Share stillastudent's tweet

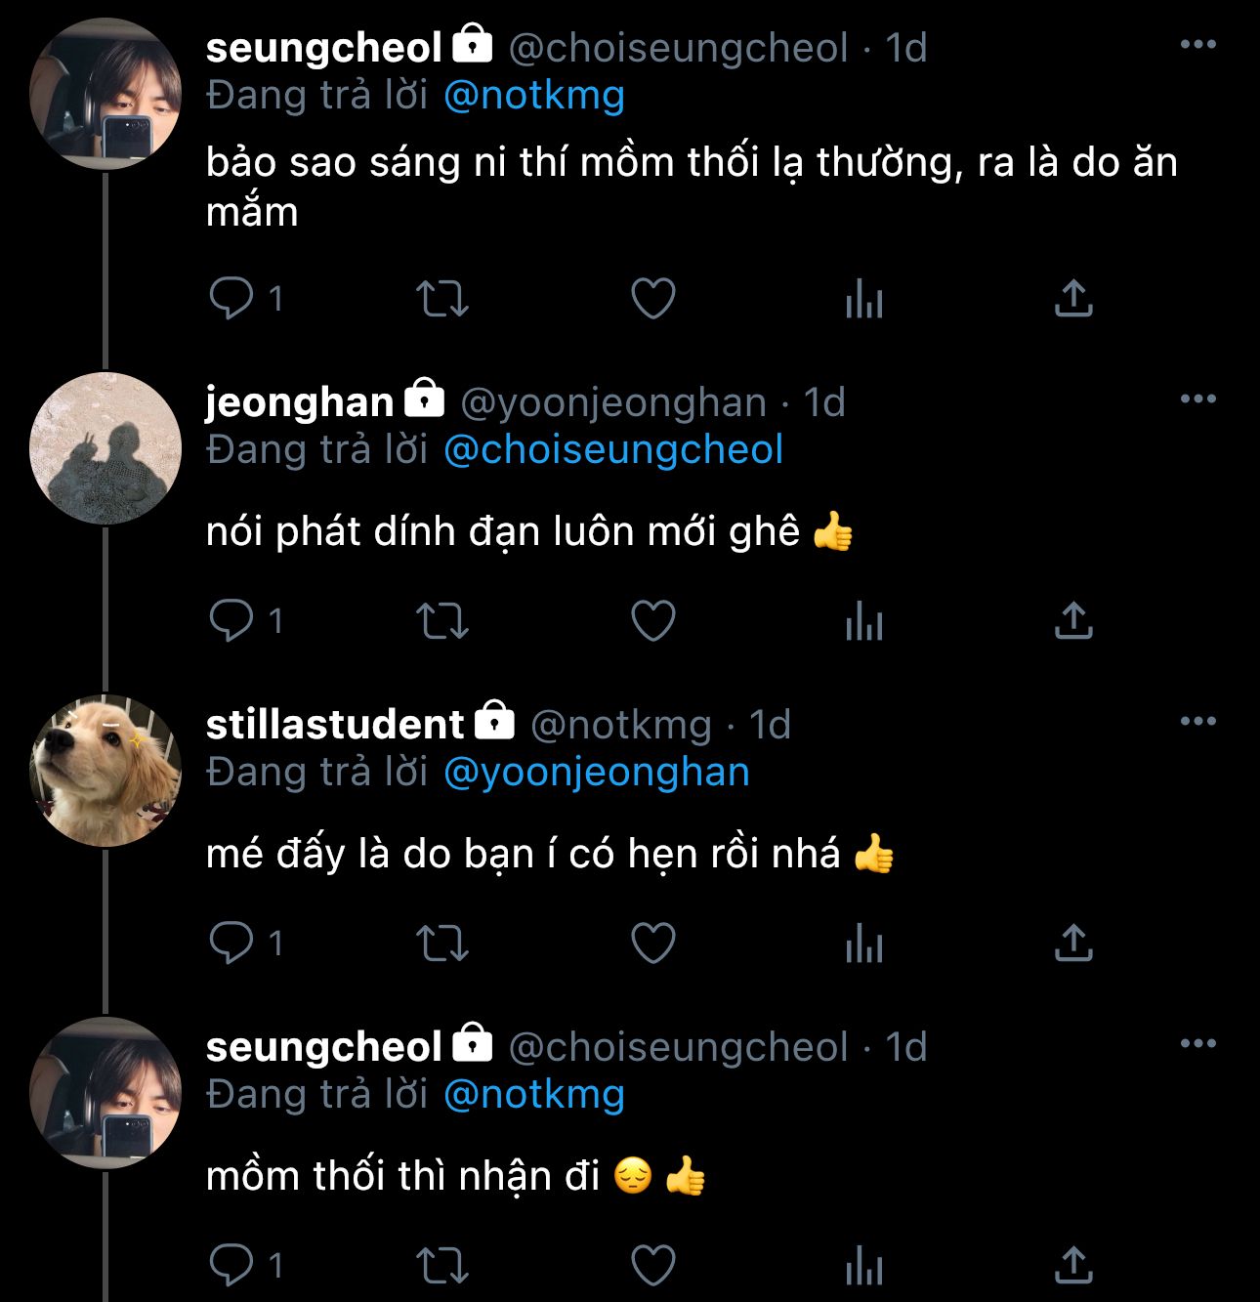pos(1073,944)
